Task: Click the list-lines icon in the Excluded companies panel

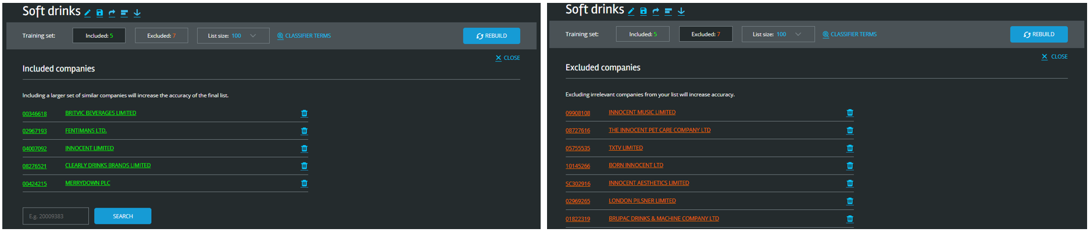Action: click(669, 11)
